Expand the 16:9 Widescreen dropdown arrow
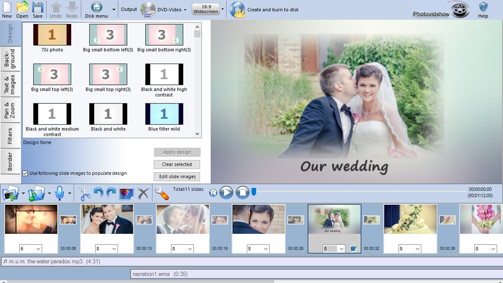The width and height of the screenshot is (503, 283). (x=222, y=9)
